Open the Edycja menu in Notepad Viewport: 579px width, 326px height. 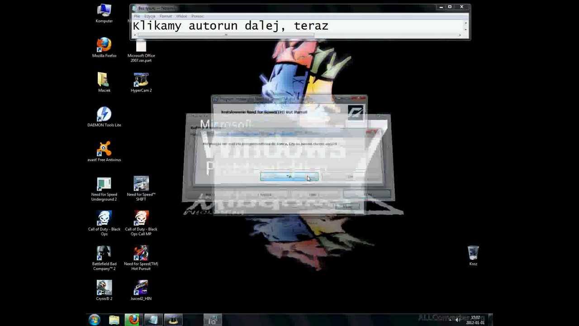[150, 16]
